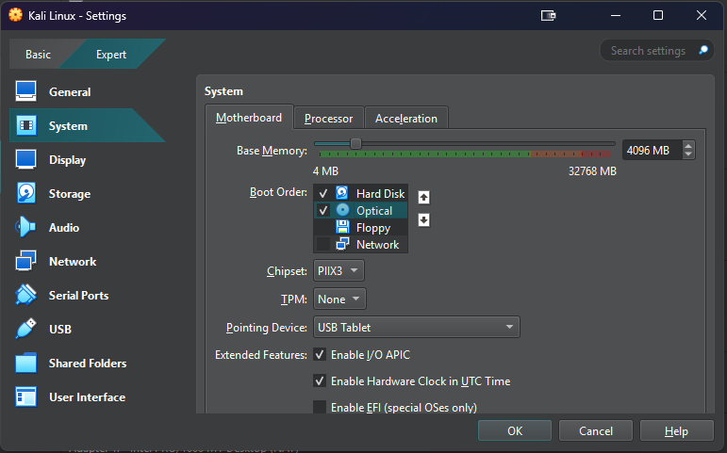Switch to Basic settings mode
727x453 pixels.
click(x=38, y=55)
